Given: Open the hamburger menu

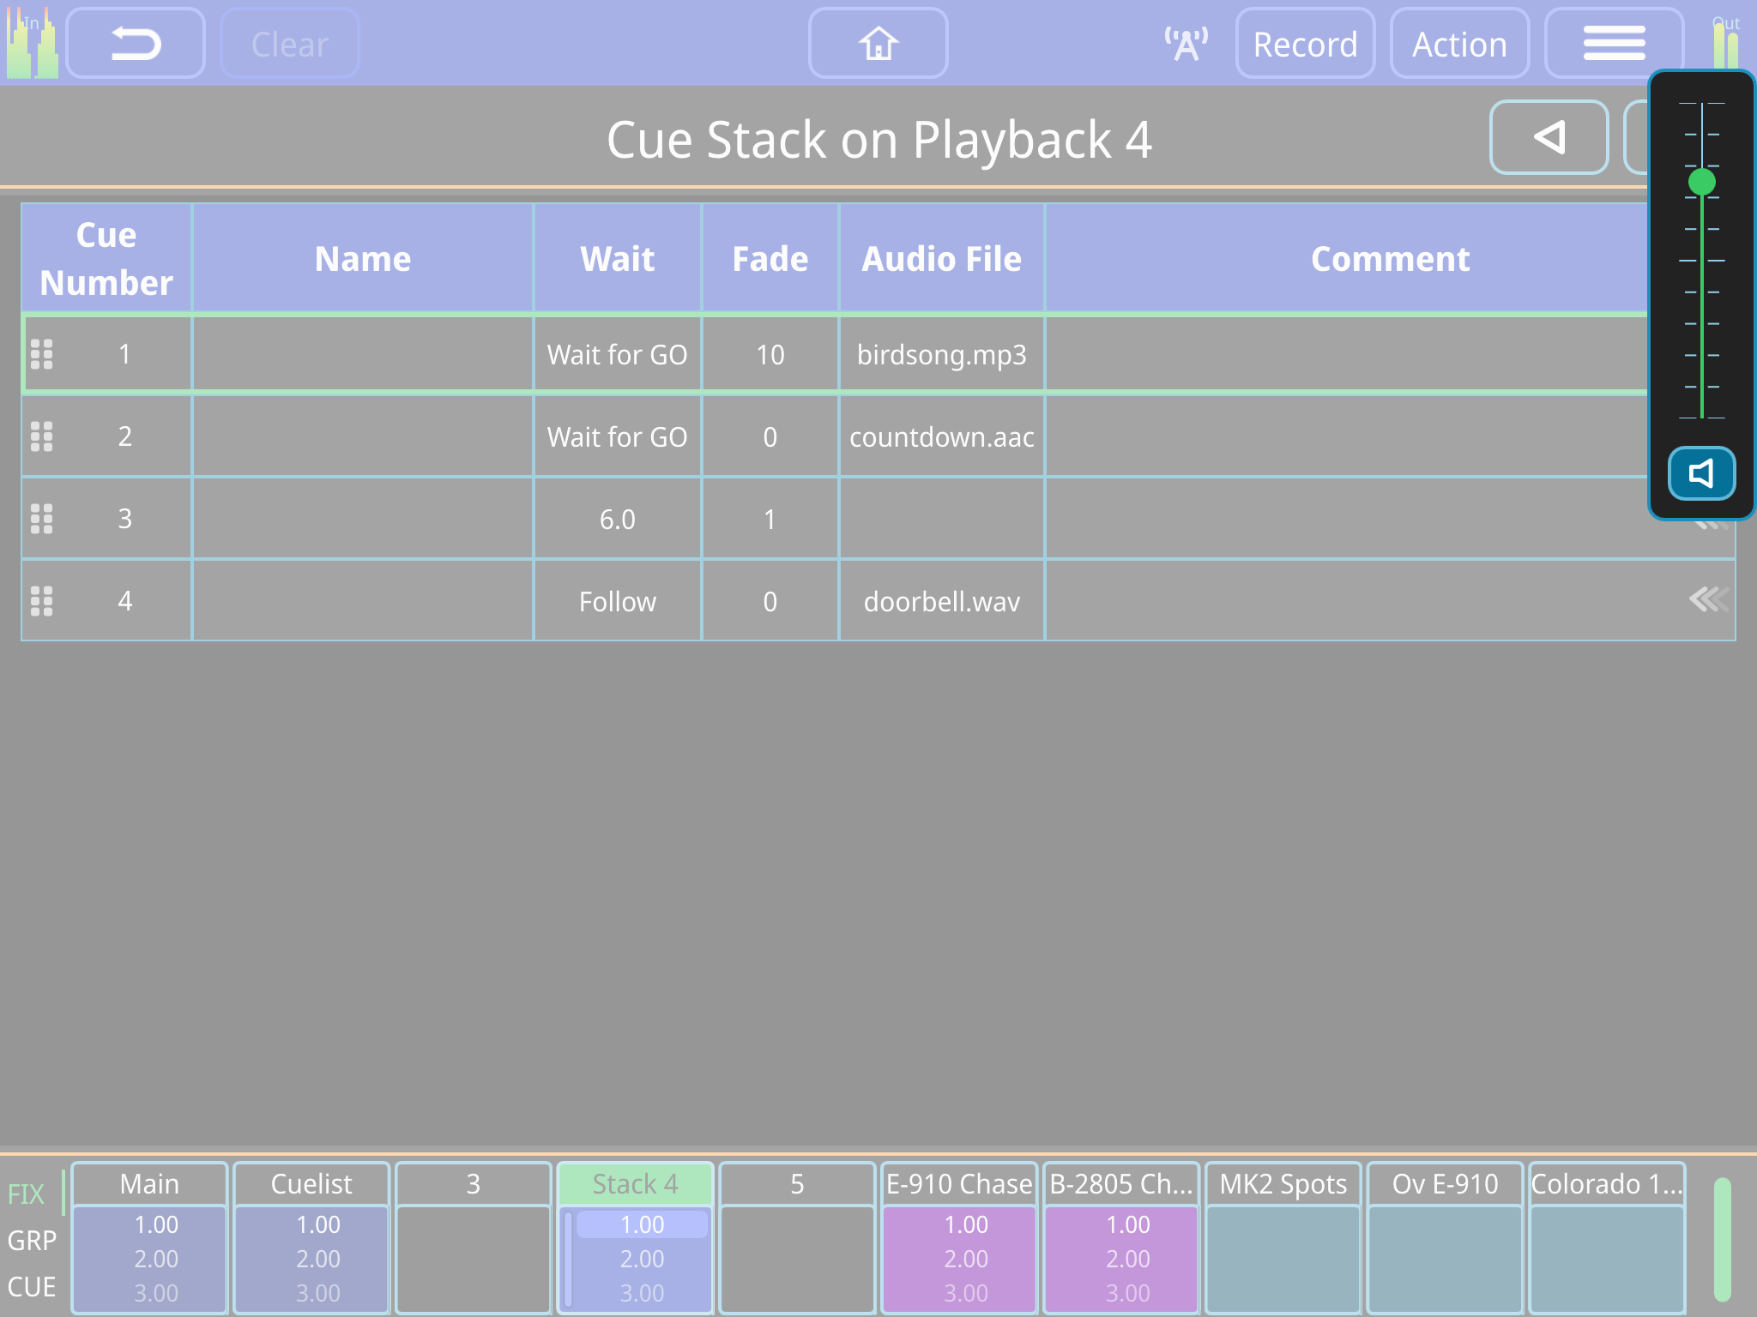Looking at the screenshot, I should point(1613,44).
